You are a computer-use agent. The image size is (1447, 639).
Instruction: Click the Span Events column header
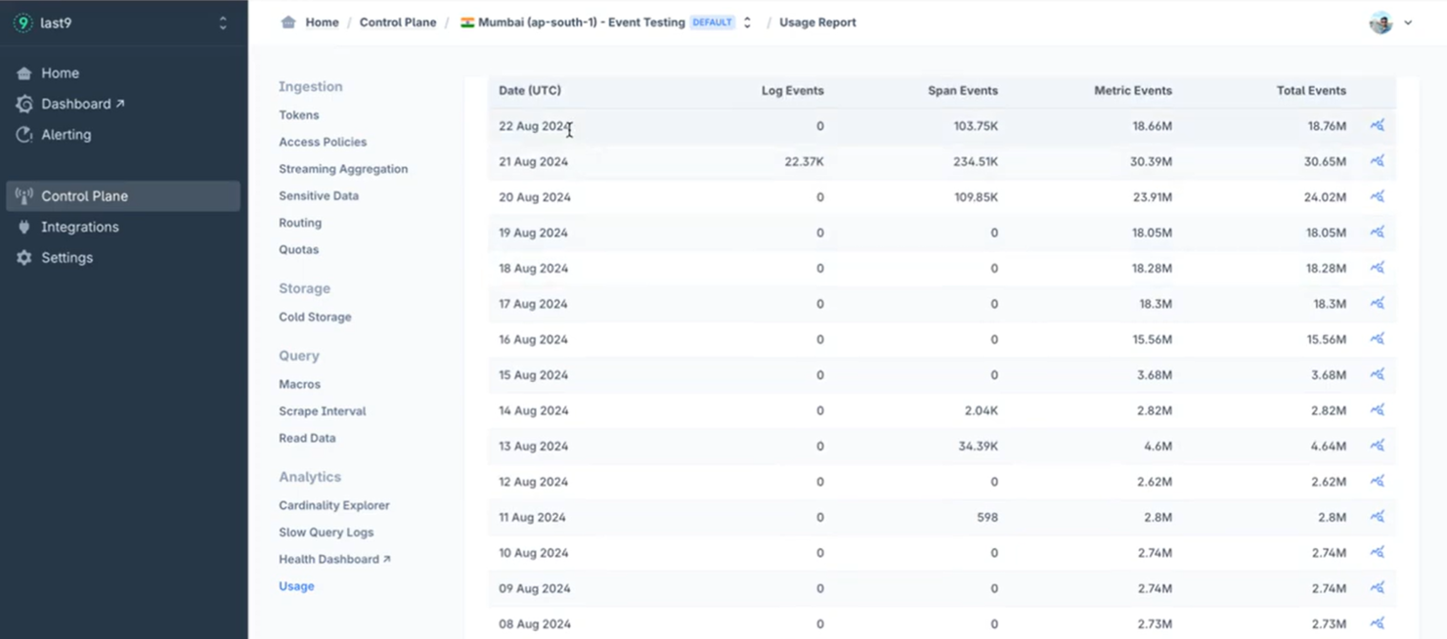963,90
